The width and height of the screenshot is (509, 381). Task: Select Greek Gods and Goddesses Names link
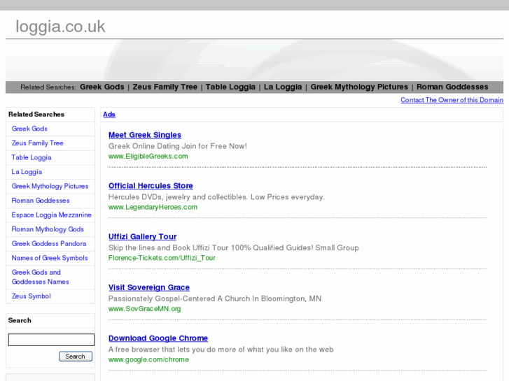40,277
